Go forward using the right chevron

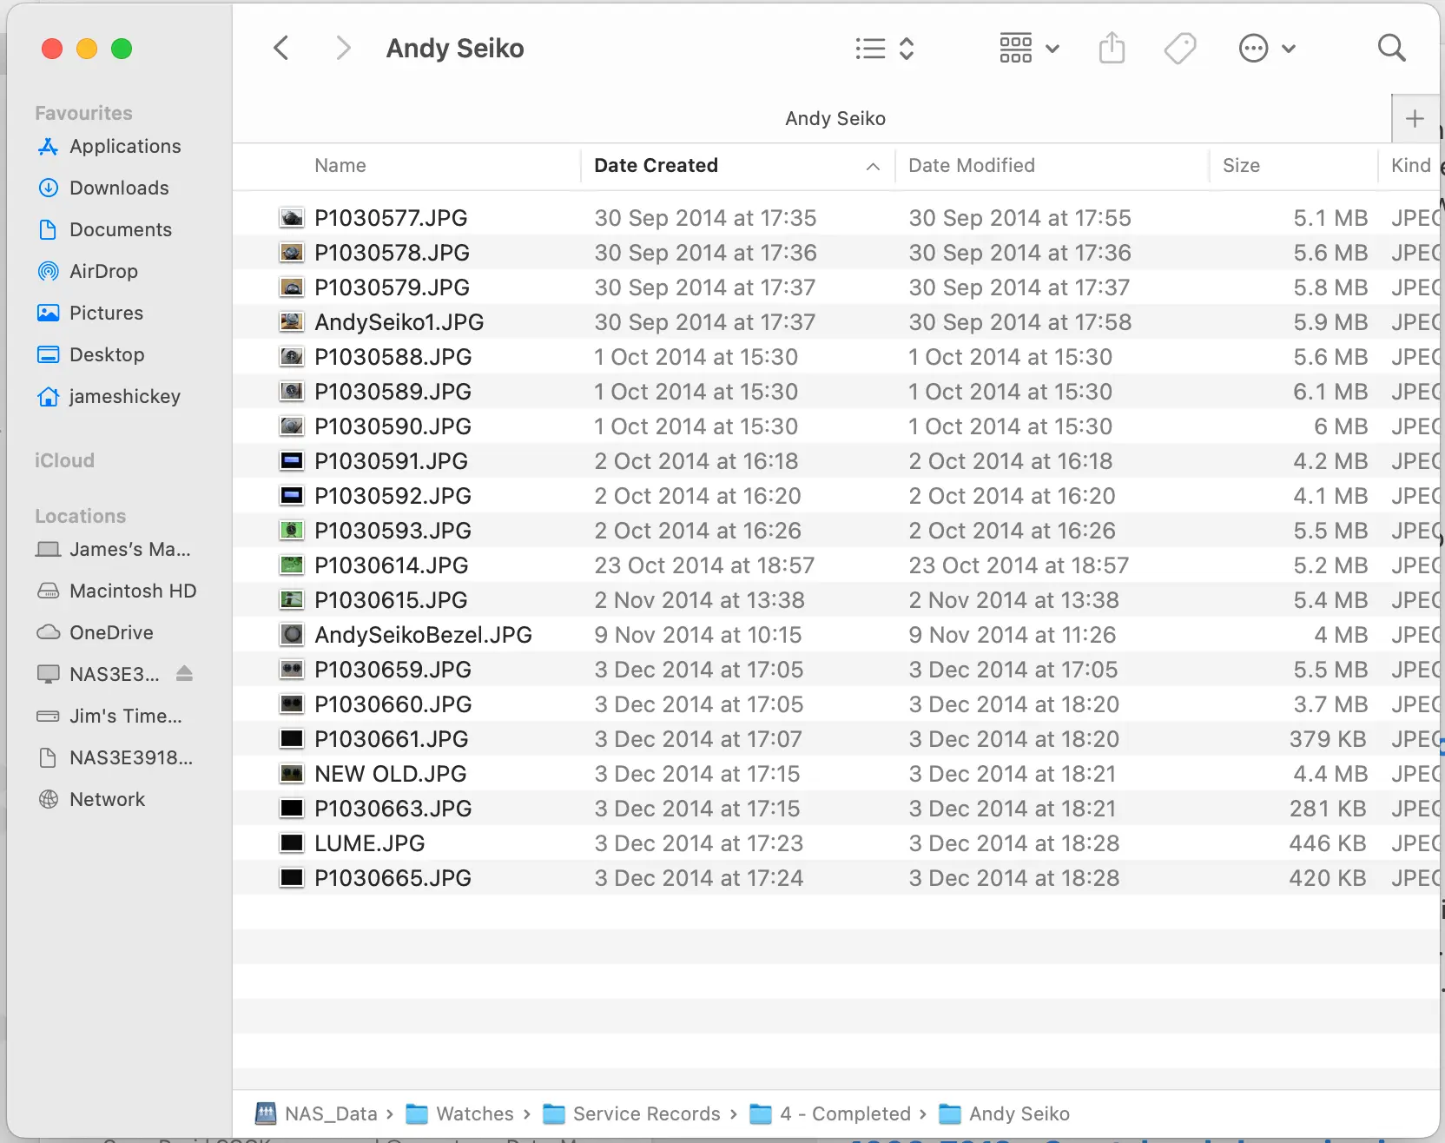[x=343, y=48]
